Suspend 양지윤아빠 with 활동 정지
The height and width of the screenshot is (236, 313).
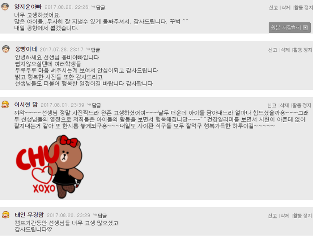pyautogui.click(x=303, y=8)
